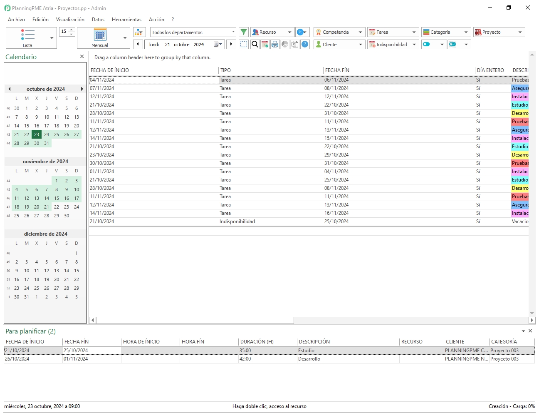Click the magnifying glass search icon

[255, 44]
